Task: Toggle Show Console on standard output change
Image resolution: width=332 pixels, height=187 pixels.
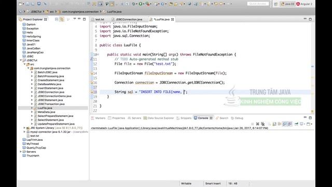Action: point(285,124)
